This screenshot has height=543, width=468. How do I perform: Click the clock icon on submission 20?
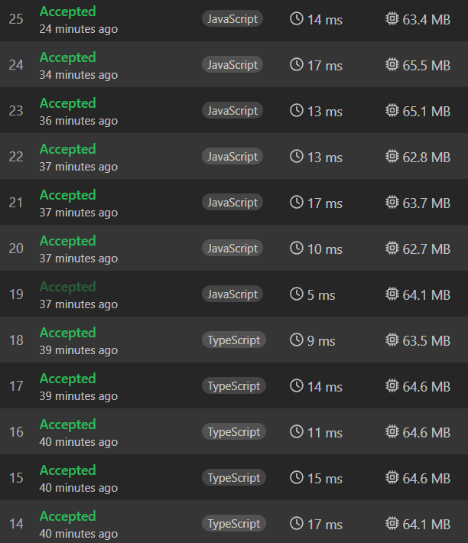[x=297, y=248]
